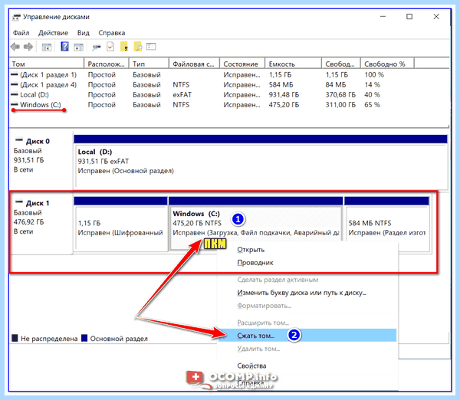460x400 pixels.
Task: Click the blue question mark Help icon
Action: tap(64, 46)
